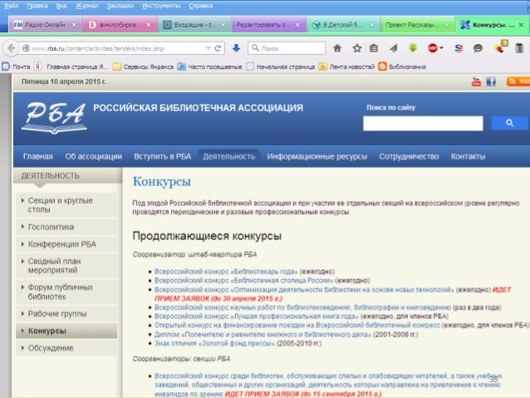Expand Рабочие группы sidebar item

(x=66, y=314)
